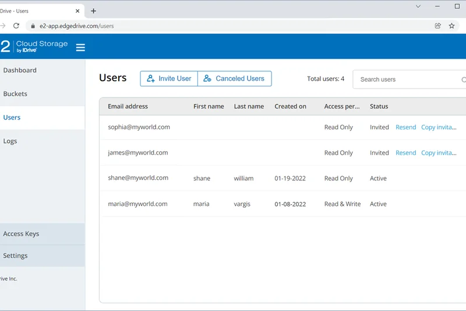Copy invitation link for sophia@myworld.com
The image size is (466, 311).
tap(439, 127)
